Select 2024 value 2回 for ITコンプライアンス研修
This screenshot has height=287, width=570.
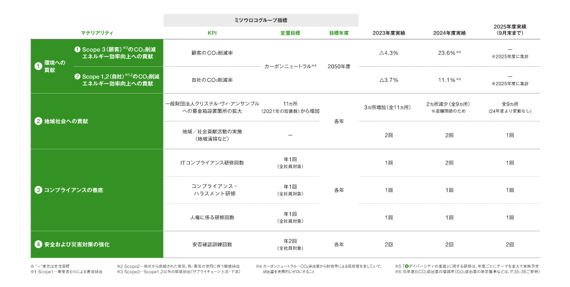(449, 163)
